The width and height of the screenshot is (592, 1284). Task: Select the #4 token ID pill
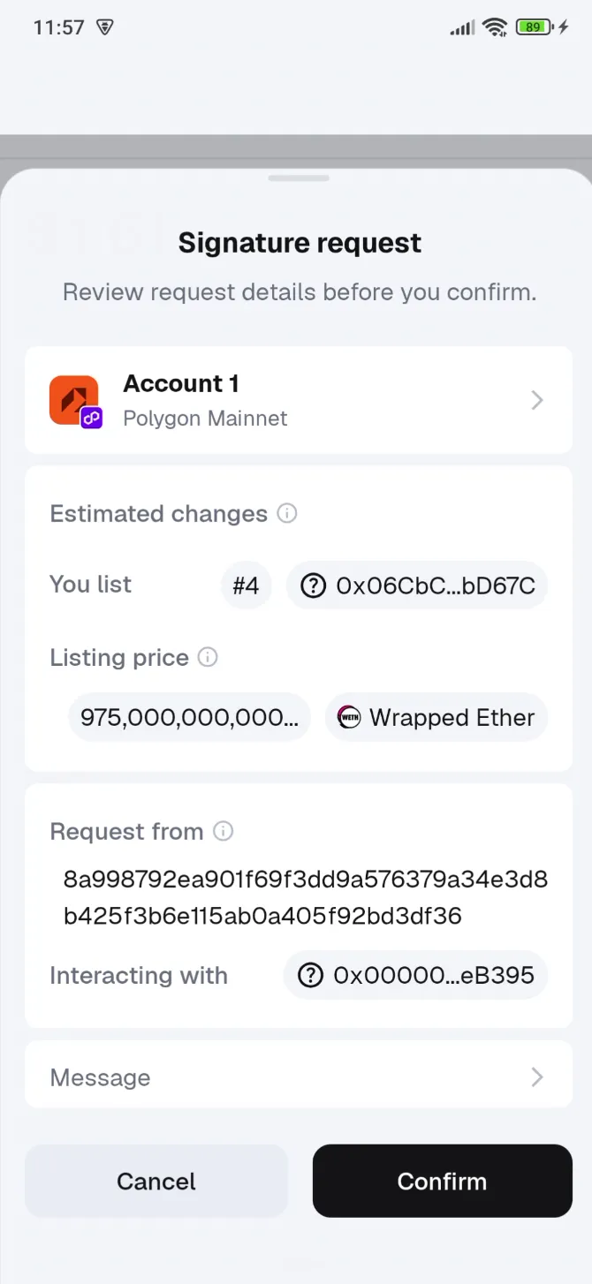[247, 585]
